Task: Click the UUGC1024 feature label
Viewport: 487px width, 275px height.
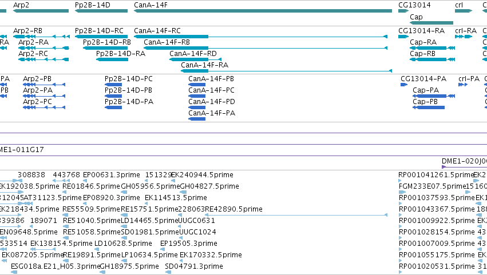Action: (197, 232)
